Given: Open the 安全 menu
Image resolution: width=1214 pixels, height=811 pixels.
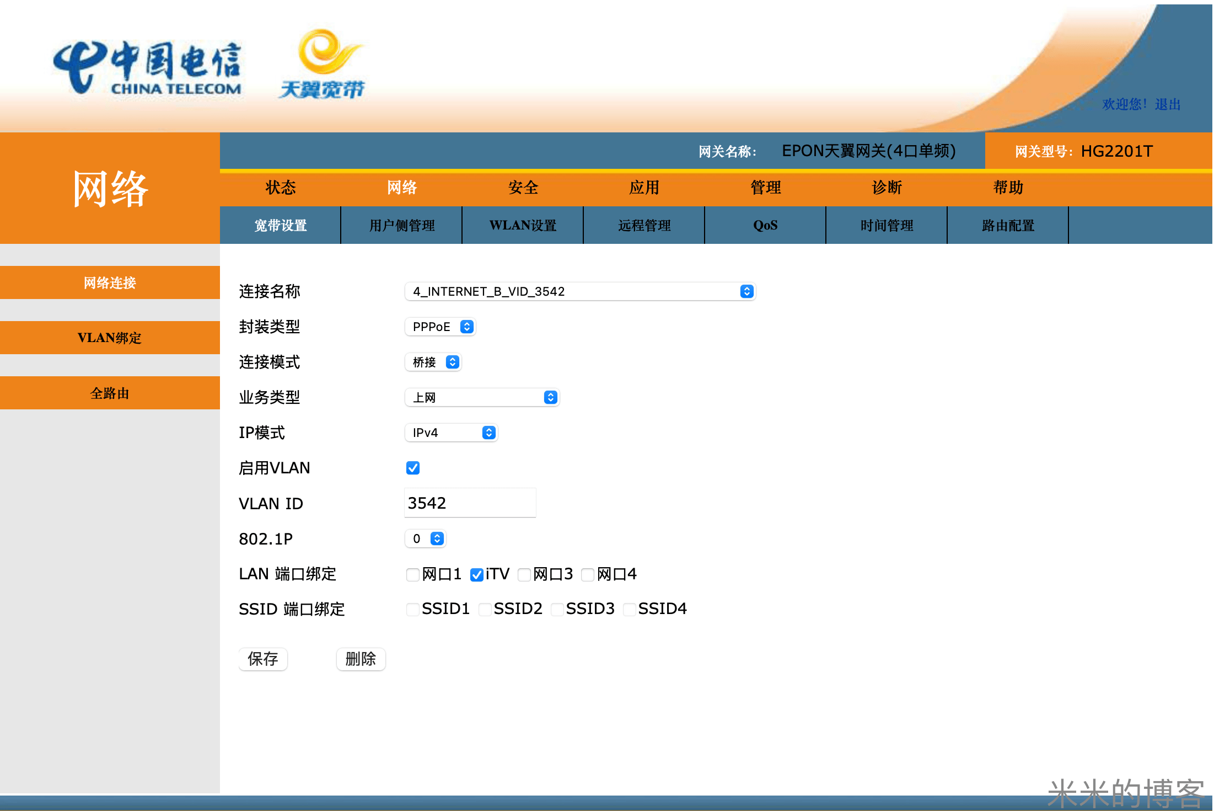Looking at the screenshot, I should (523, 187).
